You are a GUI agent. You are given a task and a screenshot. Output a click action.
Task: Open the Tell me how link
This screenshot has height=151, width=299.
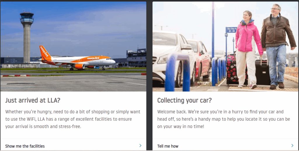[168, 146]
